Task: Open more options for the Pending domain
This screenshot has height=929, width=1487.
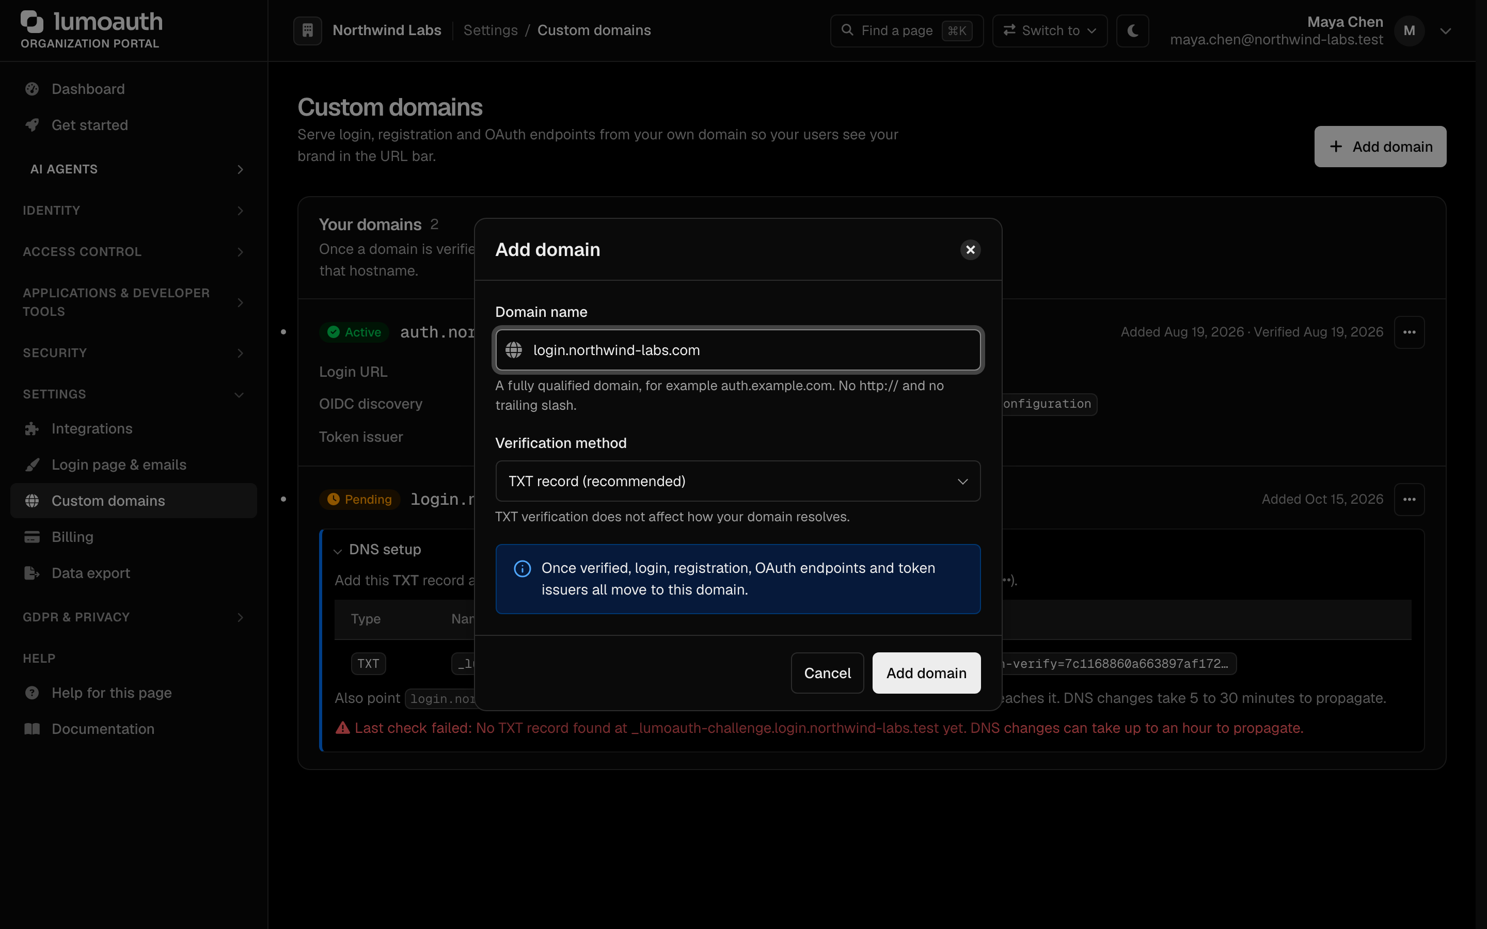Action: [1409, 500]
